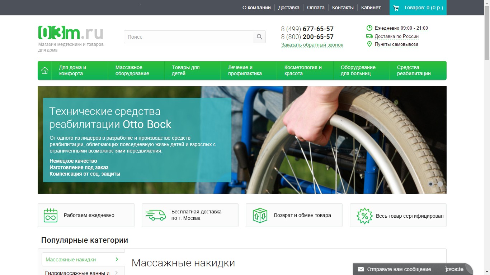
Task: Select the Массажные накидки category tab
Action: click(x=83, y=260)
